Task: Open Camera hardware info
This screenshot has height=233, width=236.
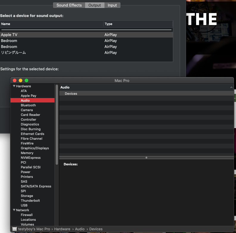Action: (27, 110)
